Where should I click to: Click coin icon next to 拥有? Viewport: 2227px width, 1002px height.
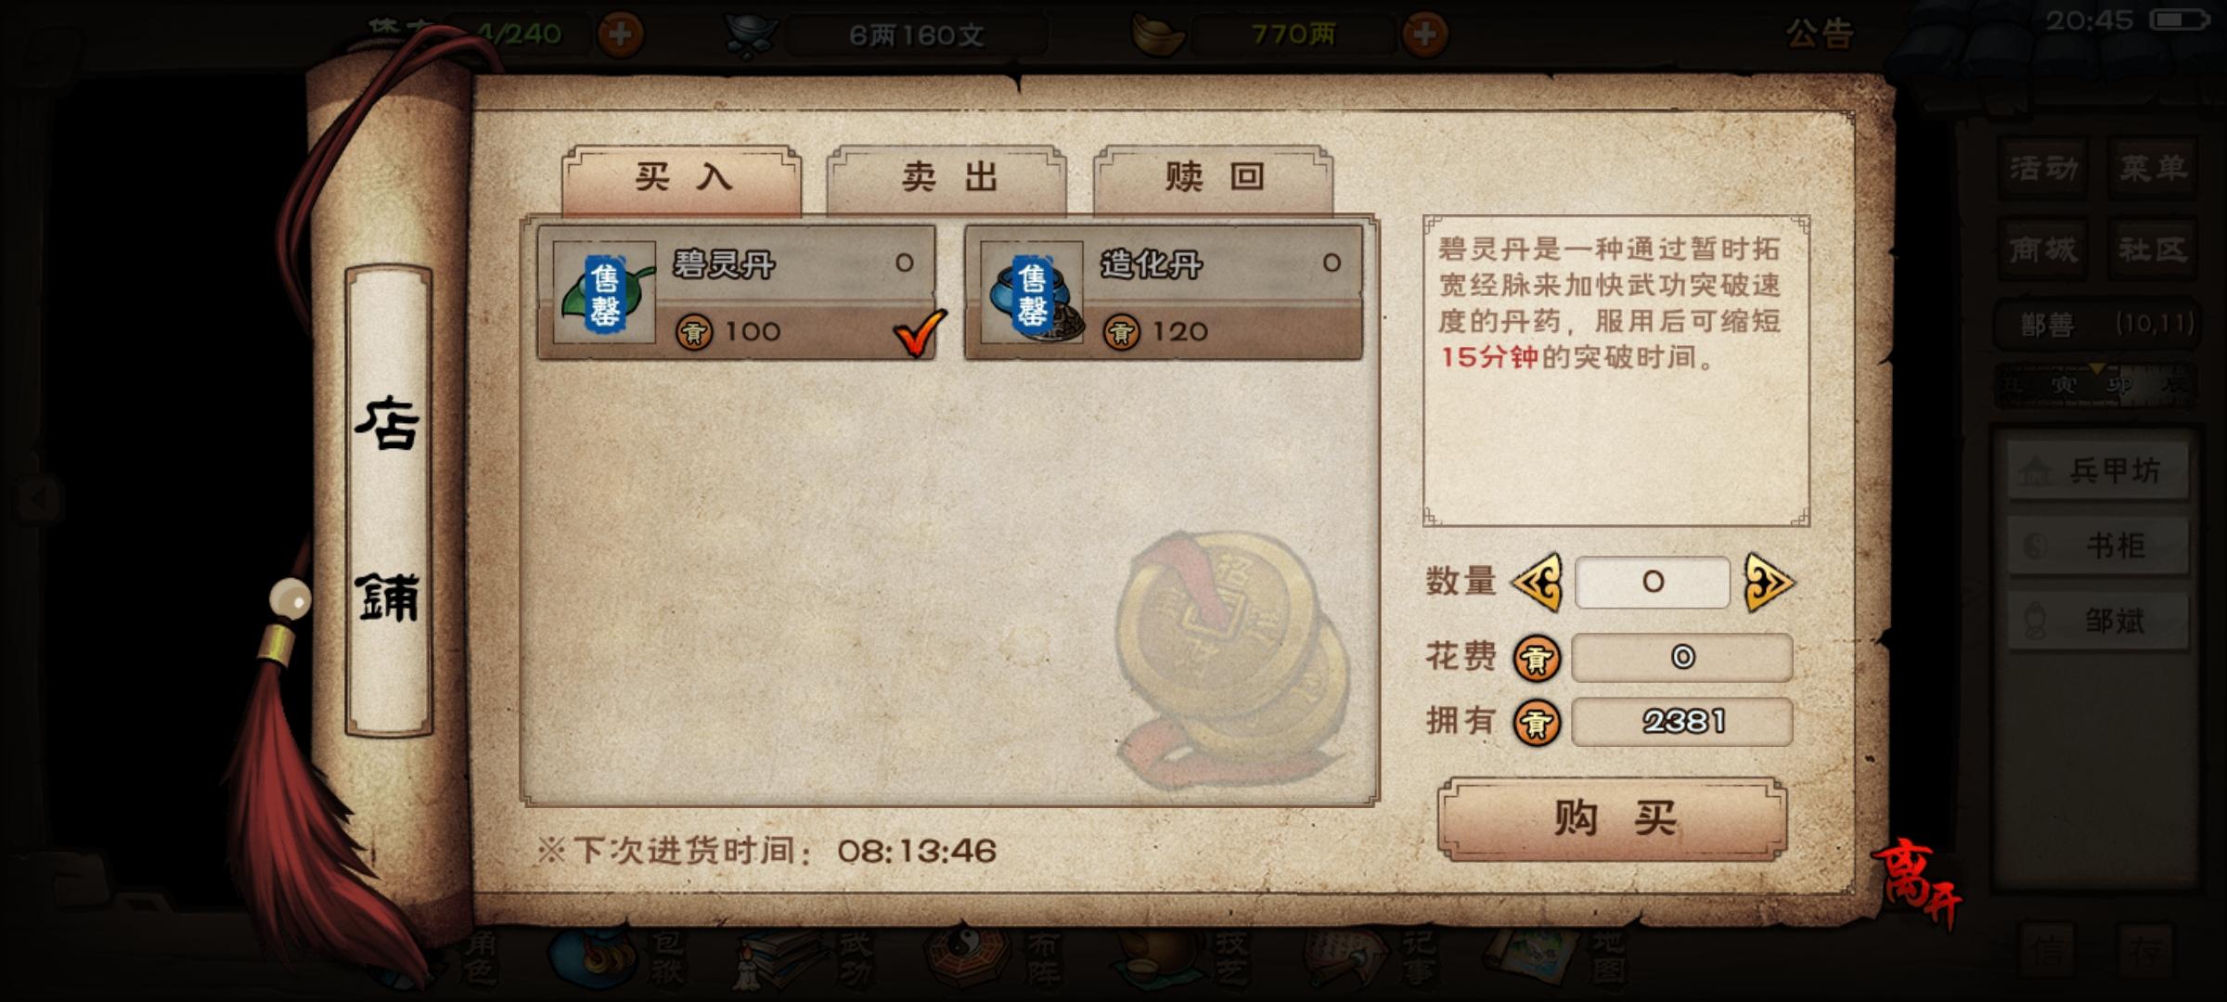pyautogui.click(x=1537, y=723)
